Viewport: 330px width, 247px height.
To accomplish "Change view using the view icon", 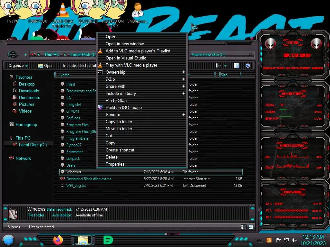I will [x=218, y=66].
